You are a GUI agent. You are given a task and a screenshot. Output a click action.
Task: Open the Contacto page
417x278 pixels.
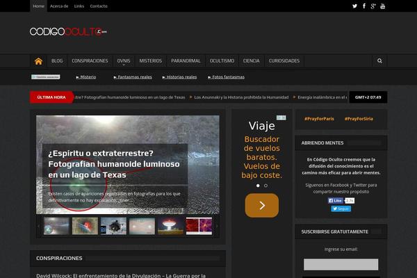[x=99, y=6]
